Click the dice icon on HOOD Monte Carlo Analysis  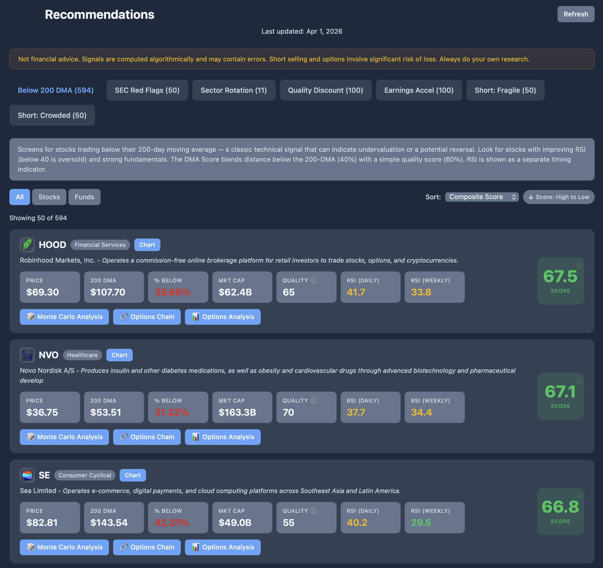click(31, 317)
